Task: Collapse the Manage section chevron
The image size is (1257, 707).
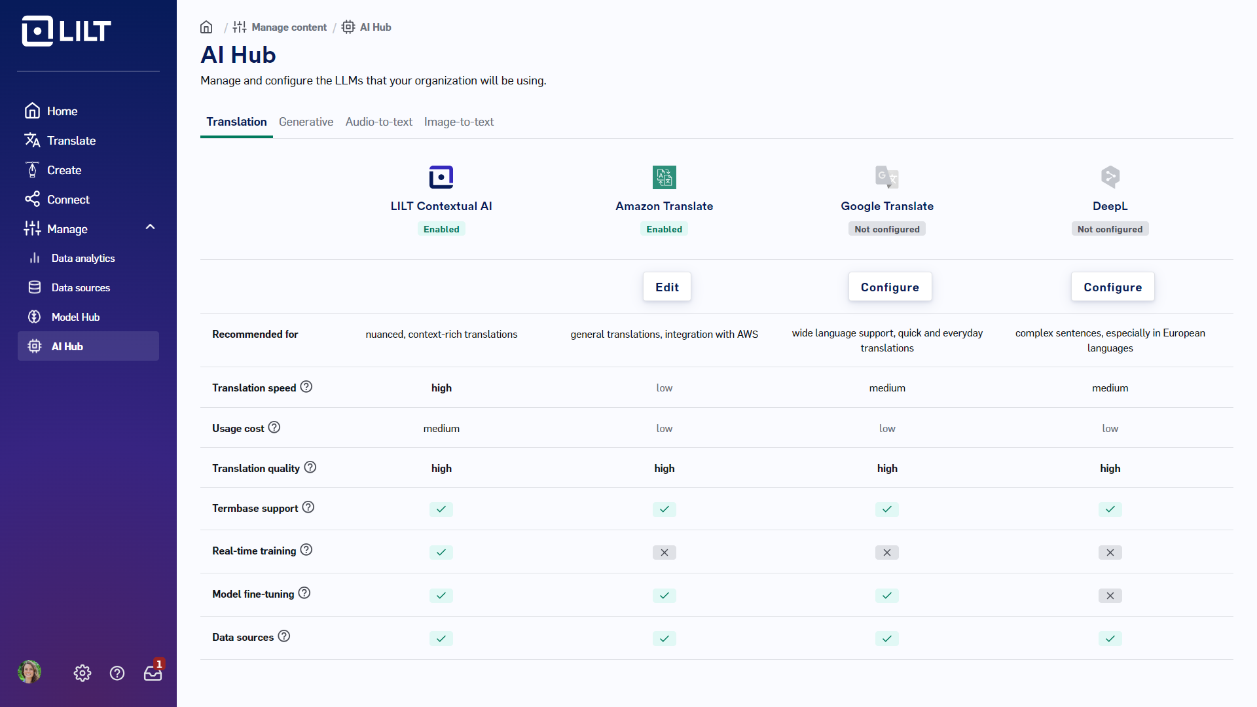Action: pos(150,227)
